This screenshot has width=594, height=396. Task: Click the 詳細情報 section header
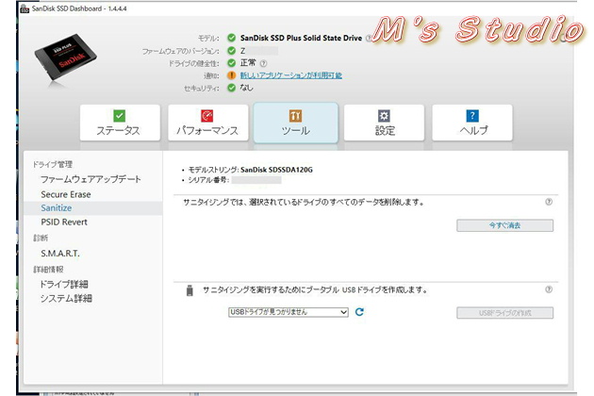48,270
